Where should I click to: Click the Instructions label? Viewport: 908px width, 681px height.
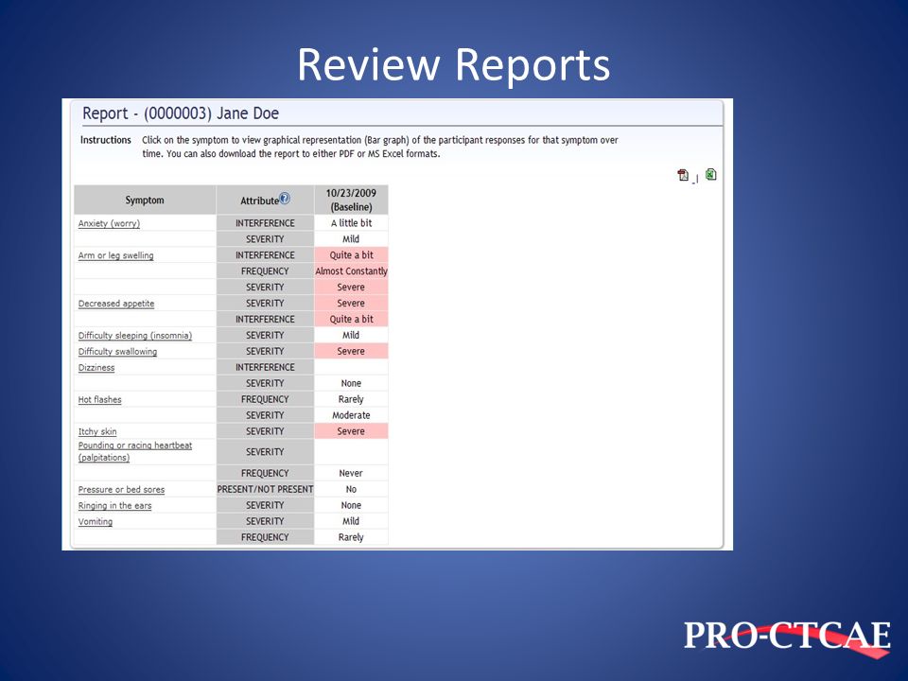[x=105, y=140]
